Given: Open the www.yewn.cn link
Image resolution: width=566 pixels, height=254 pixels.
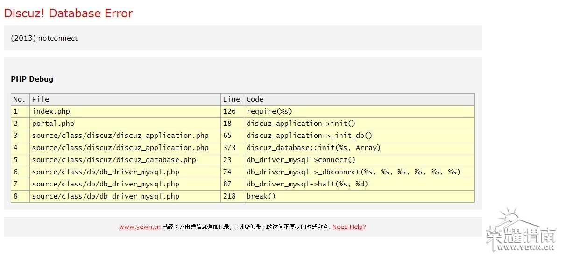Looking at the screenshot, I should [140, 227].
